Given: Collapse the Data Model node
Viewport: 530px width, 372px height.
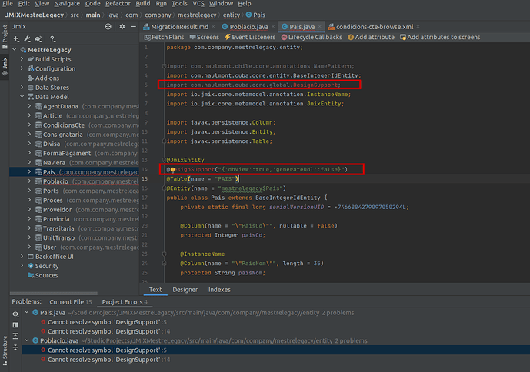Looking at the screenshot, I should click(22, 97).
